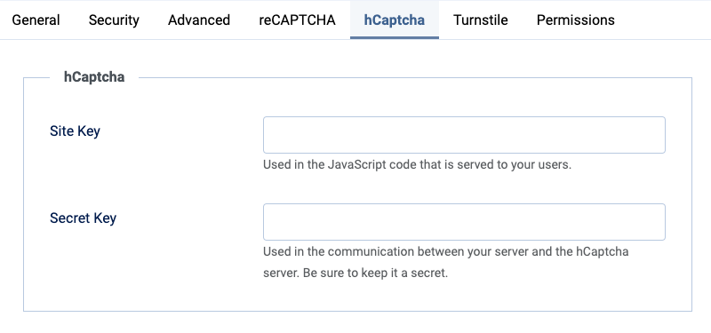This screenshot has height=333, width=711.
Task: Switch to the Permissions tab
Action: click(x=576, y=20)
